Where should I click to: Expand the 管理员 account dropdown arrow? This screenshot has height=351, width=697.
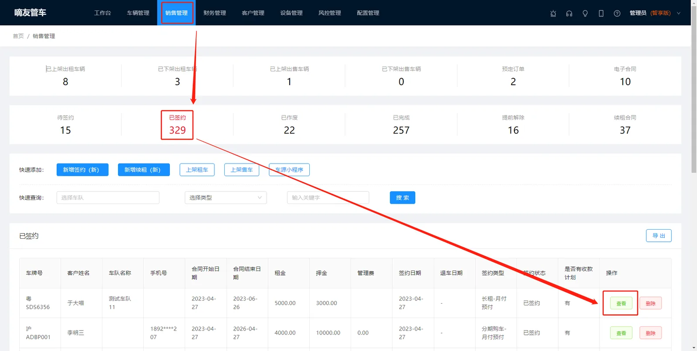tap(679, 13)
